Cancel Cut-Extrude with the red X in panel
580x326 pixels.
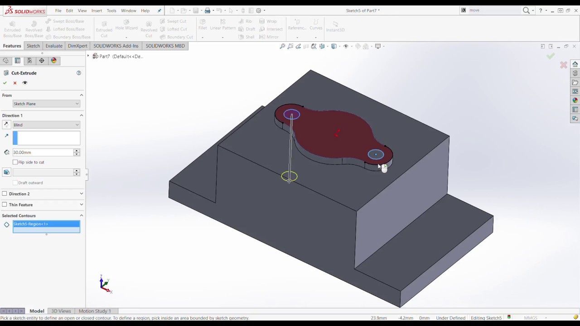(x=15, y=83)
